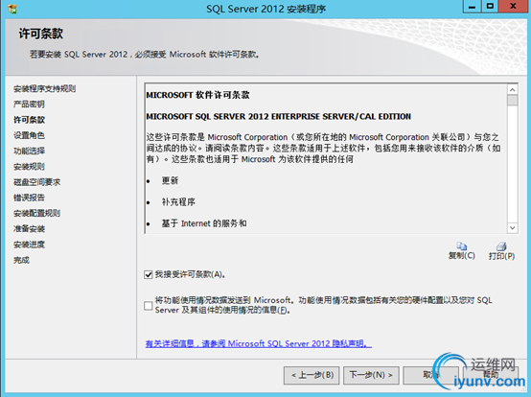Click the 基于 Internet 的服务和 bullet item
Image resolution: width=531 pixels, height=397 pixels.
pyautogui.click(x=204, y=223)
